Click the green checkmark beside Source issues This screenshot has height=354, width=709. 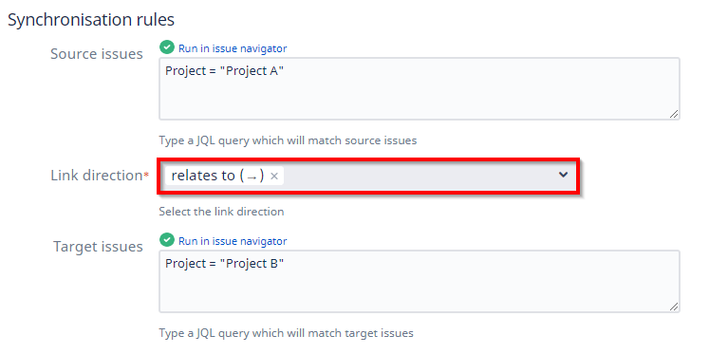pos(167,47)
